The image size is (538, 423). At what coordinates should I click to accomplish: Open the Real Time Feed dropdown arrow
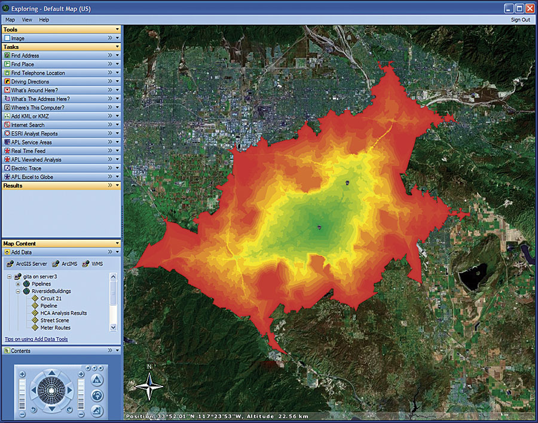coord(117,151)
